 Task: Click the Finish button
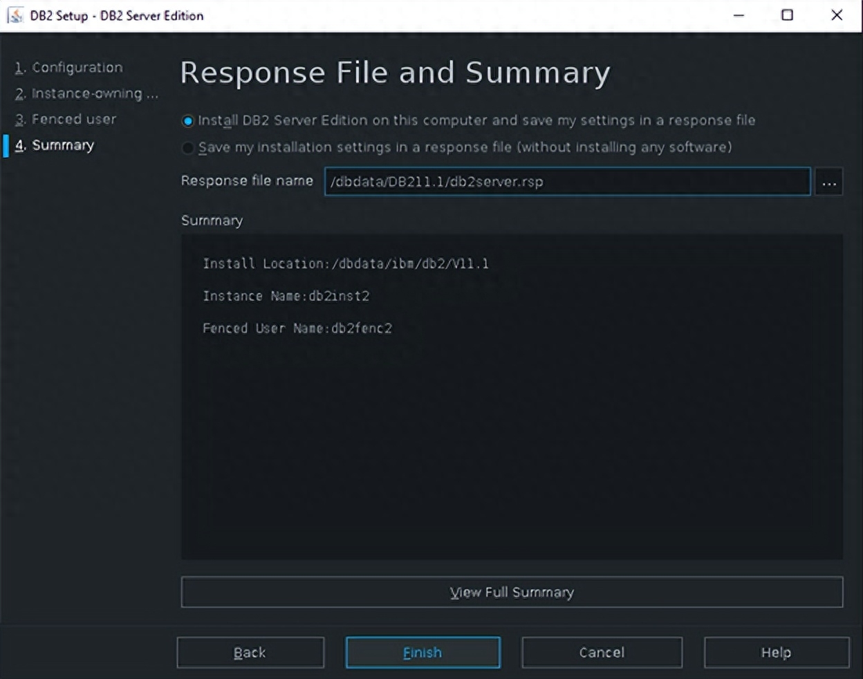423,653
